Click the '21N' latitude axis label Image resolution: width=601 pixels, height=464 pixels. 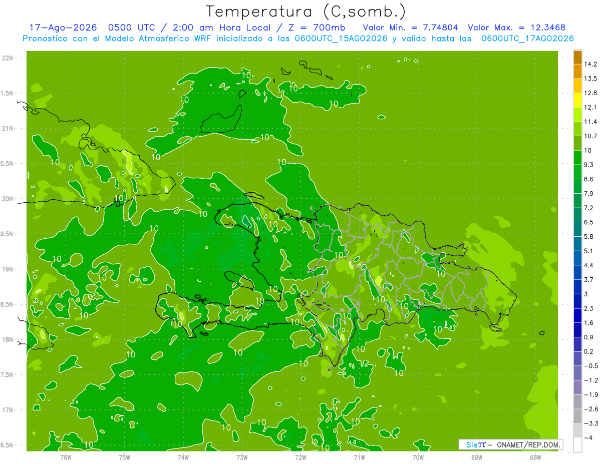[x=8, y=129]
